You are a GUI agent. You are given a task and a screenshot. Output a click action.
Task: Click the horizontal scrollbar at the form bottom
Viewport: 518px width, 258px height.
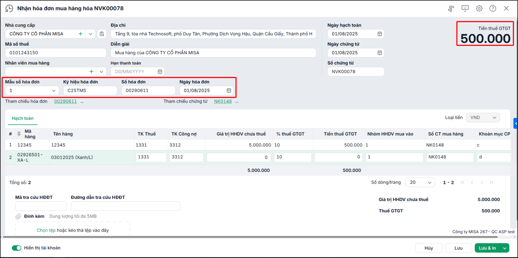pyautogui.click(x=250, y=237)
